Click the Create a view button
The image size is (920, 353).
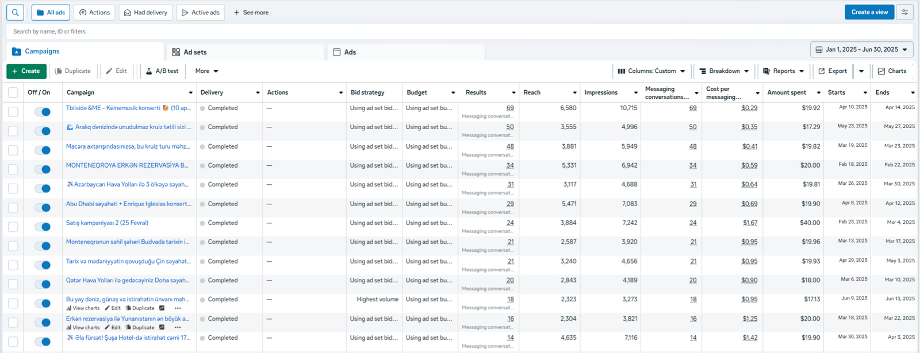(869, 12)
